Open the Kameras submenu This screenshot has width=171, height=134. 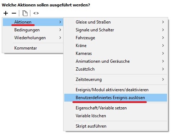coord(116,53)
